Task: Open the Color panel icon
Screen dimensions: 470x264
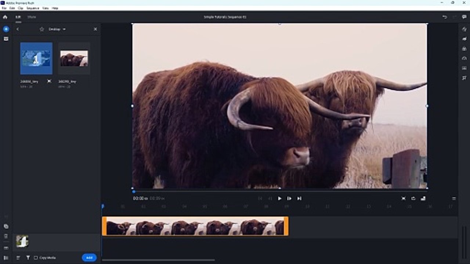Action: (x=464, y=49)
